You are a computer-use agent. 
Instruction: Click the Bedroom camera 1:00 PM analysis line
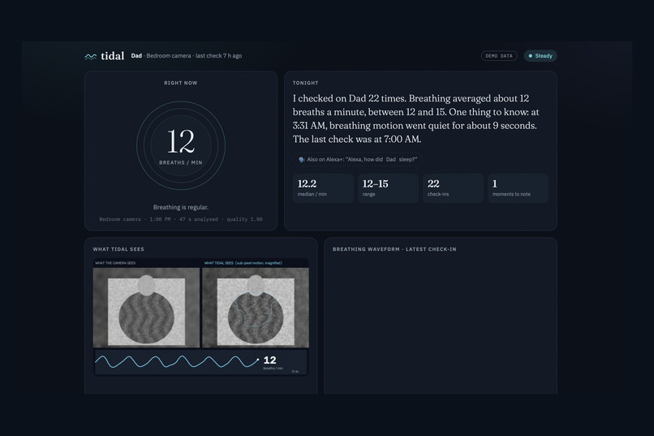[x=181, y=219]
